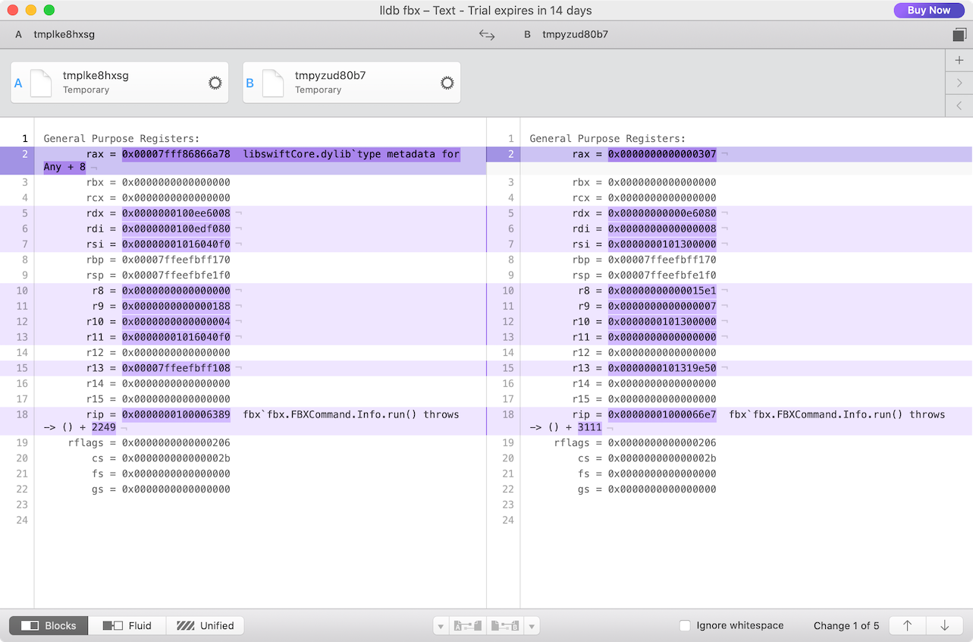This screenshot has height=642, width=973.
Task: Click the left chevron in file shelf
Action: coord(959,105)
